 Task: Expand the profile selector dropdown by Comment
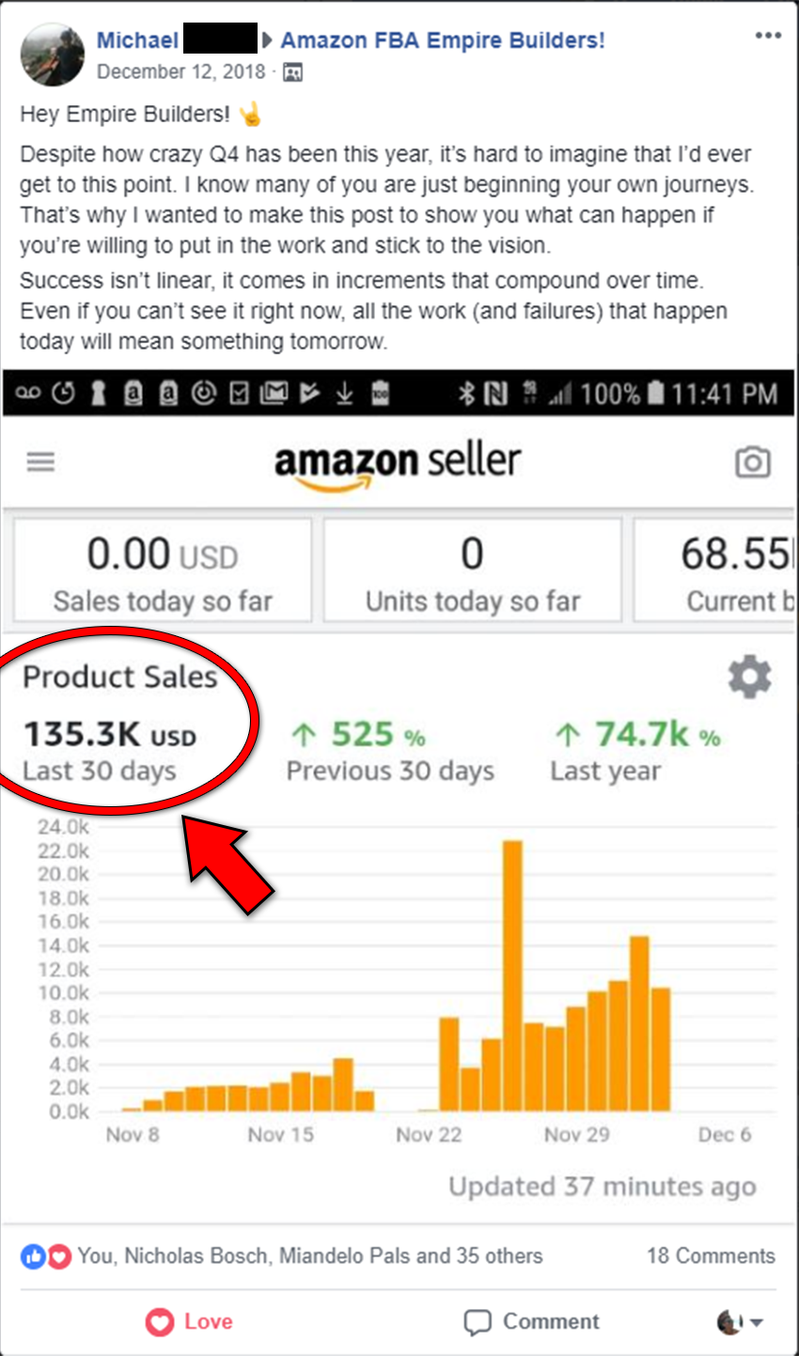click(x=741, y=1322)
